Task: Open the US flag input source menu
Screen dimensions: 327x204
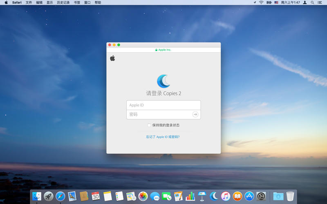Action: [x=276, y=2]
